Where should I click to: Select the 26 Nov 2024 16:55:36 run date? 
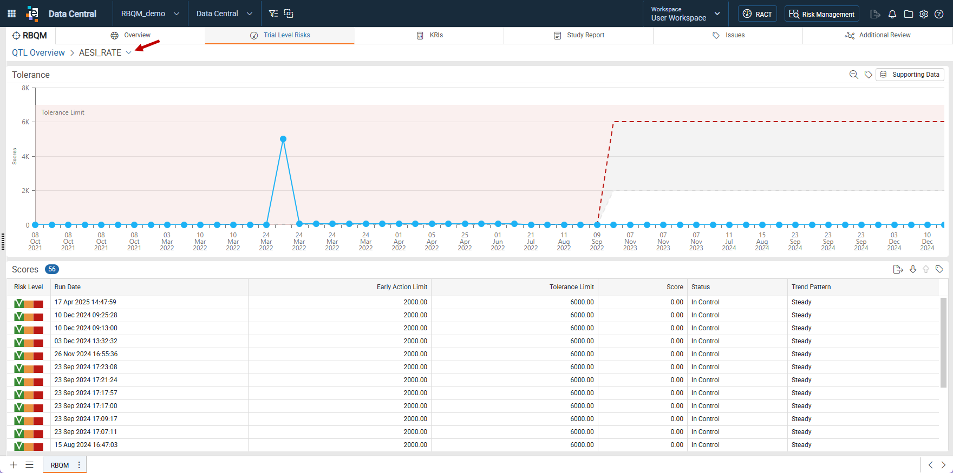tap(86, 354)
